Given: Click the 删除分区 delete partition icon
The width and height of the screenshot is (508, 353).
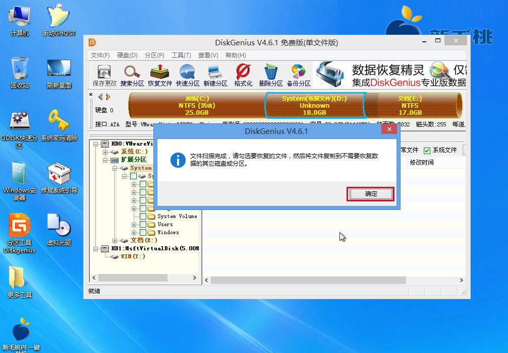Looking at the screenshot, I should pos(271,76).
